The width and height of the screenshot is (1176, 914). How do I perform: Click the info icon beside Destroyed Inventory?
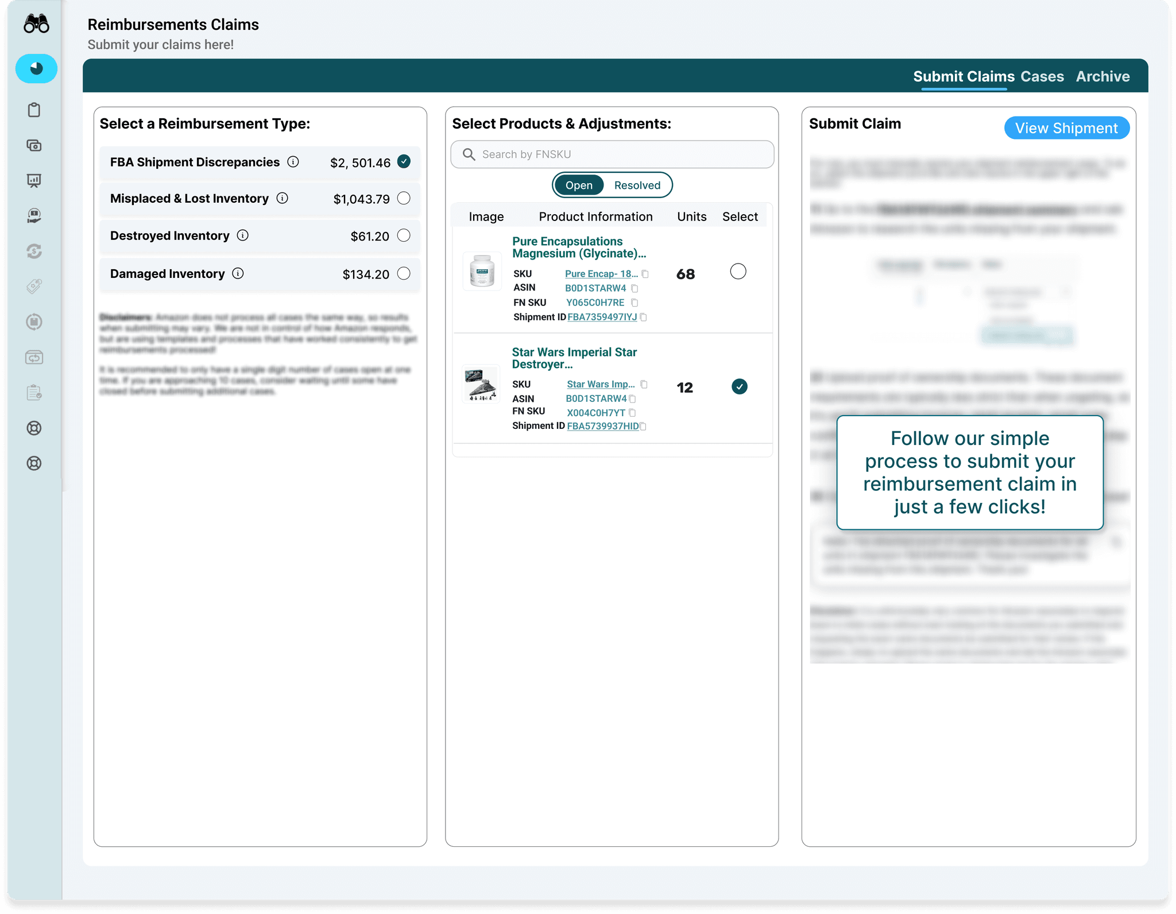243,235
